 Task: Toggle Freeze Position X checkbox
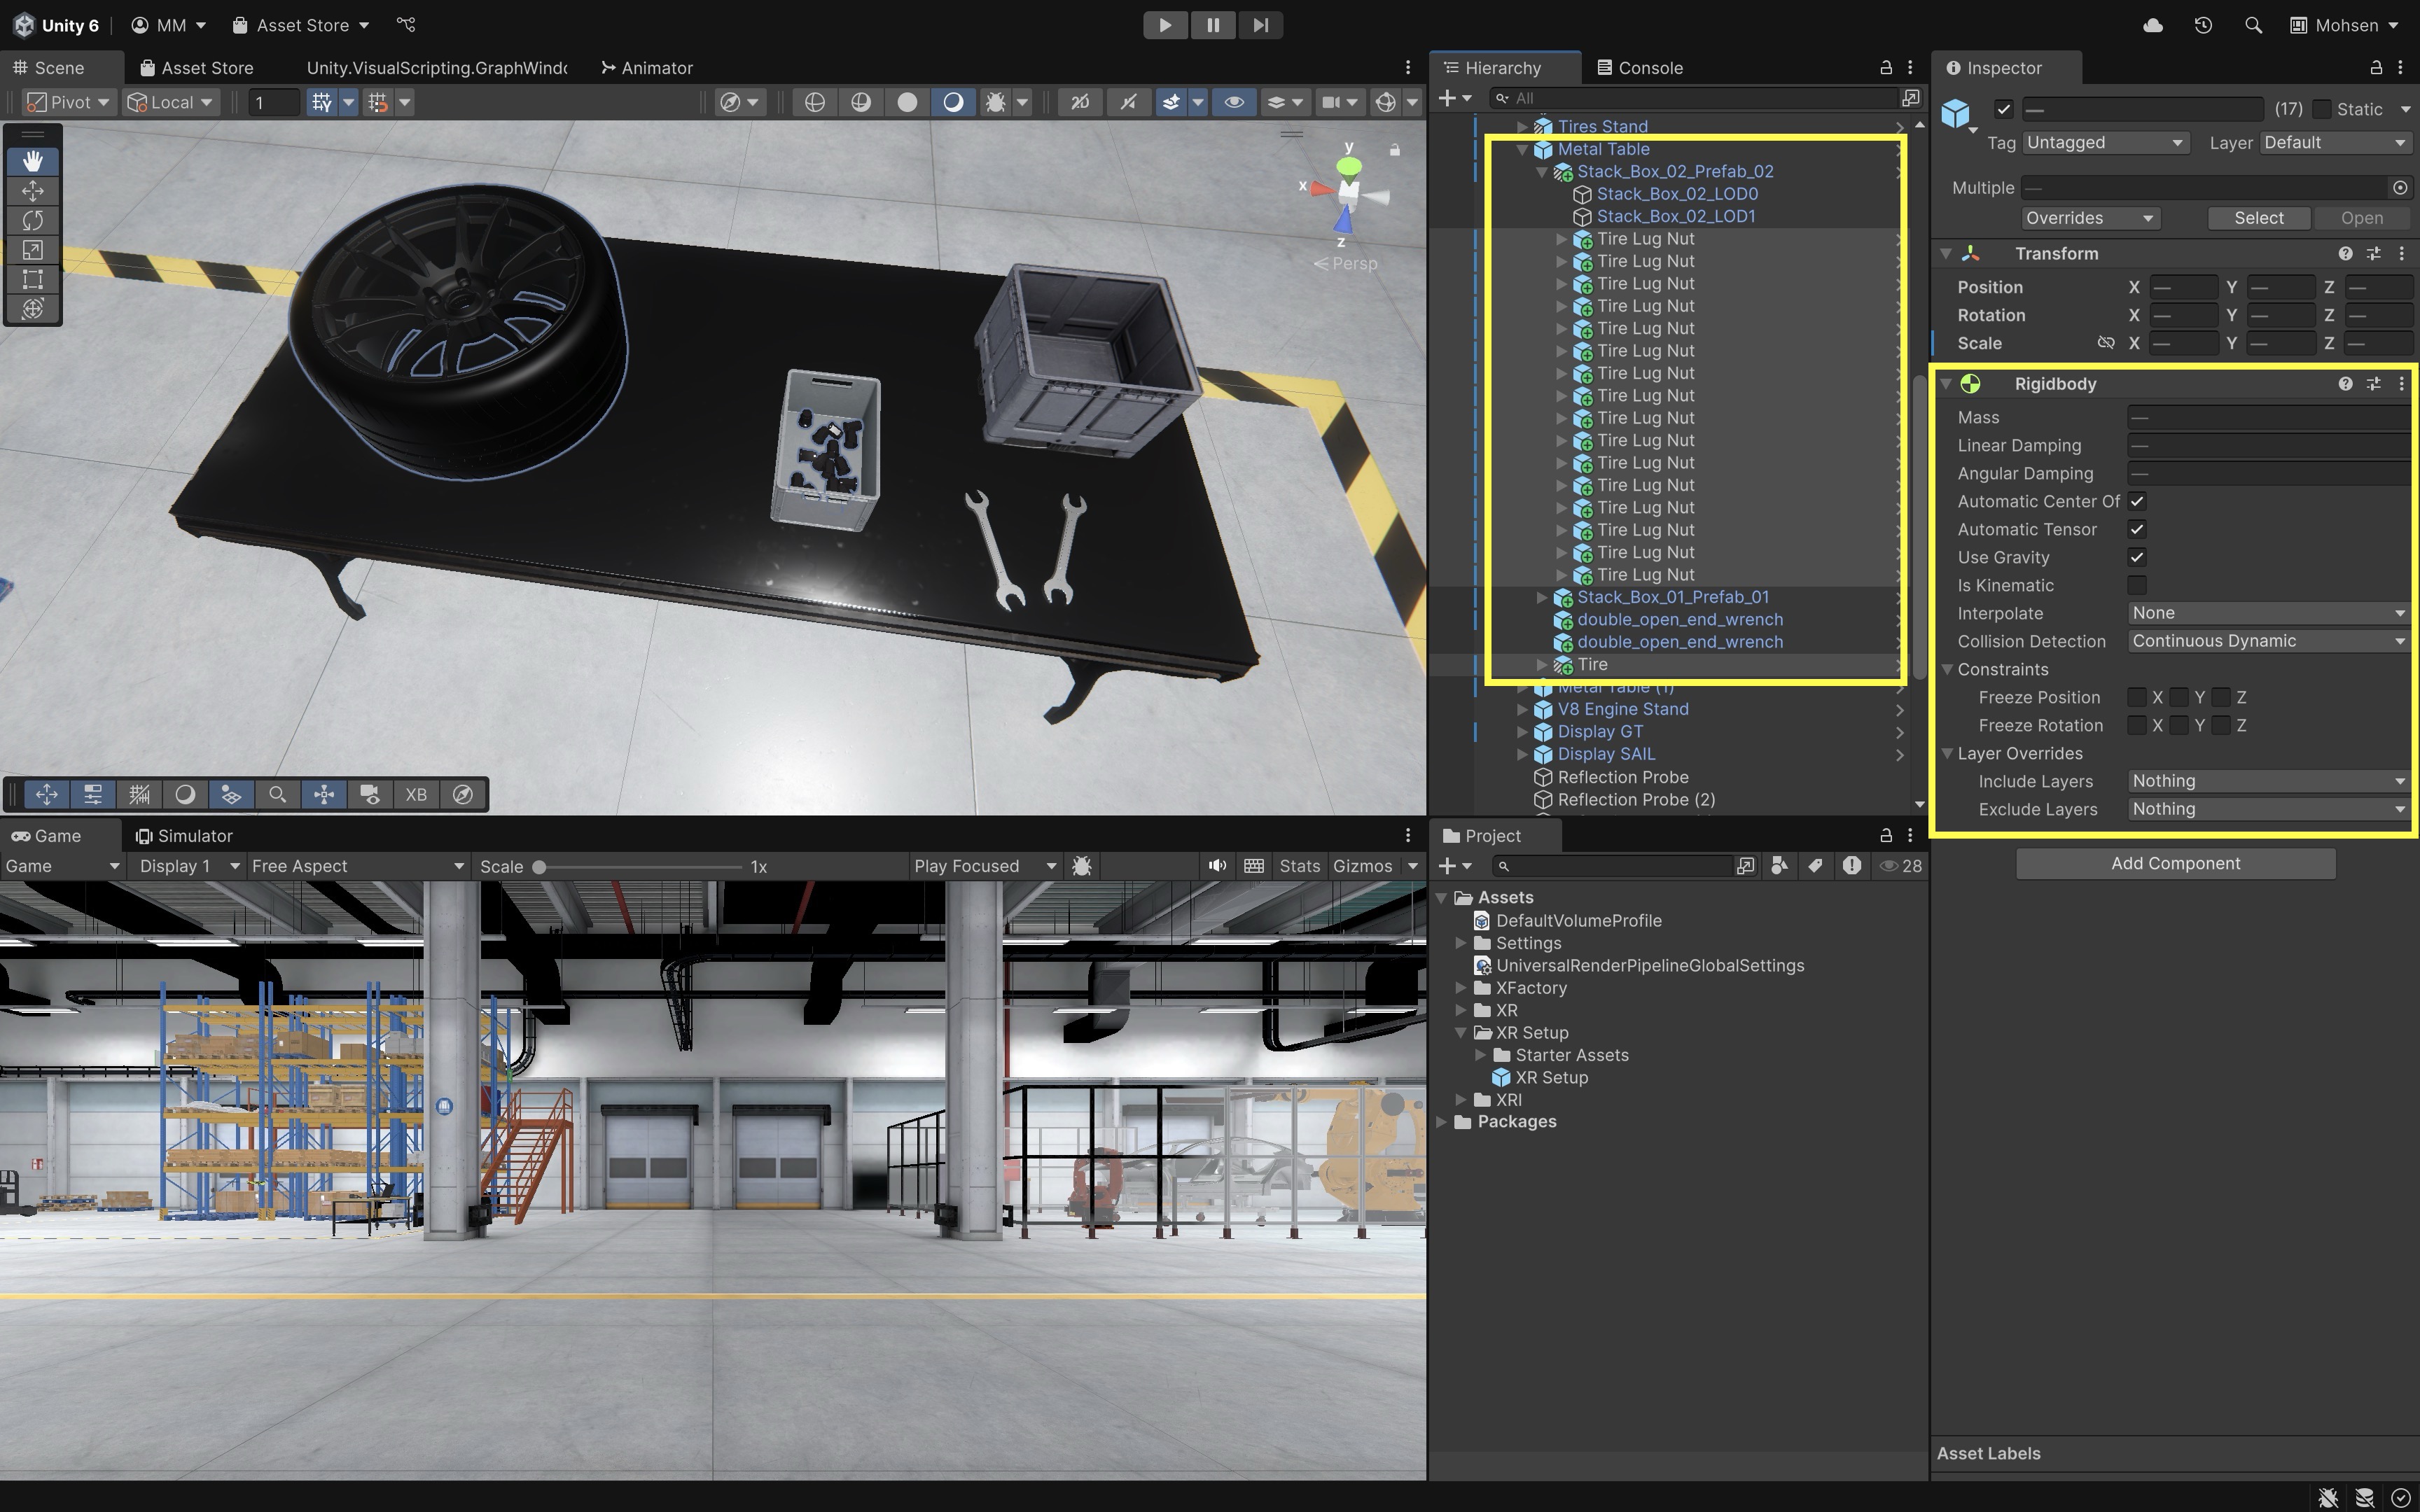2137,698
